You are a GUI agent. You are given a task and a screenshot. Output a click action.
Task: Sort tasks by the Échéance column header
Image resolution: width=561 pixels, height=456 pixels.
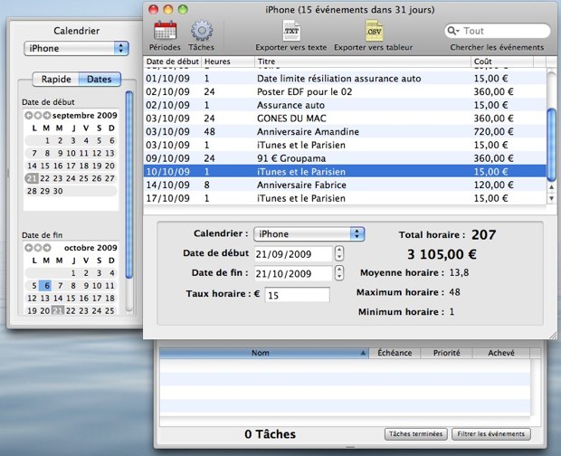(395, 353)
